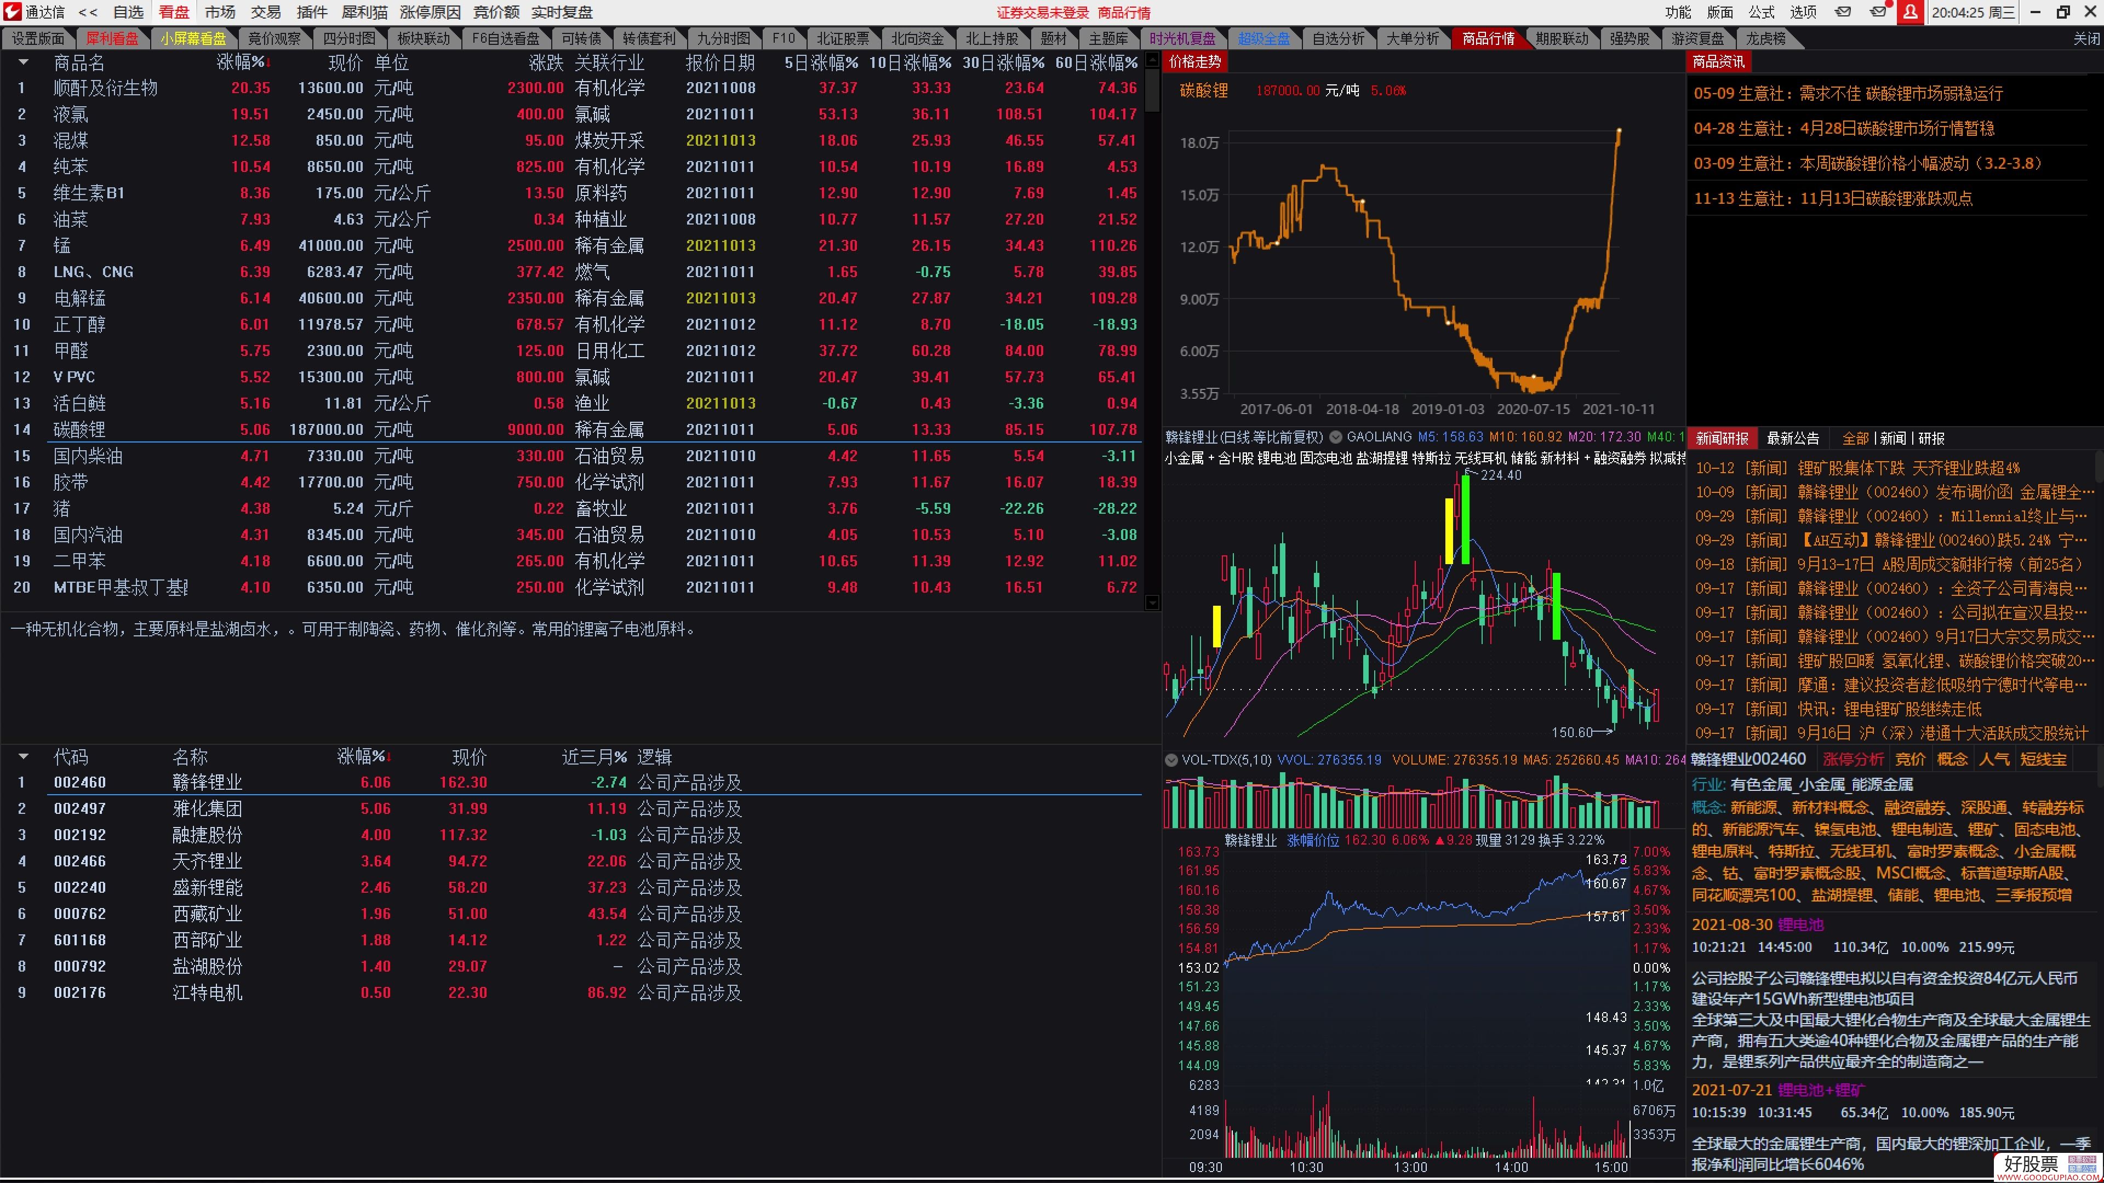
Task: Click the red user account icon
Action: coord(1911,12)
